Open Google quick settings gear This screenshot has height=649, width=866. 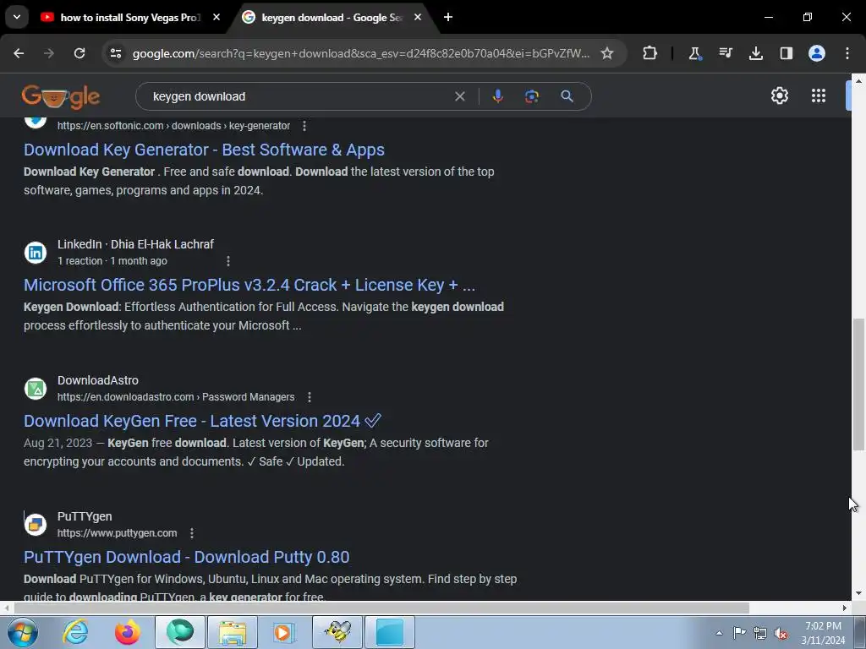pyautogui.click(x=779, y=96)
